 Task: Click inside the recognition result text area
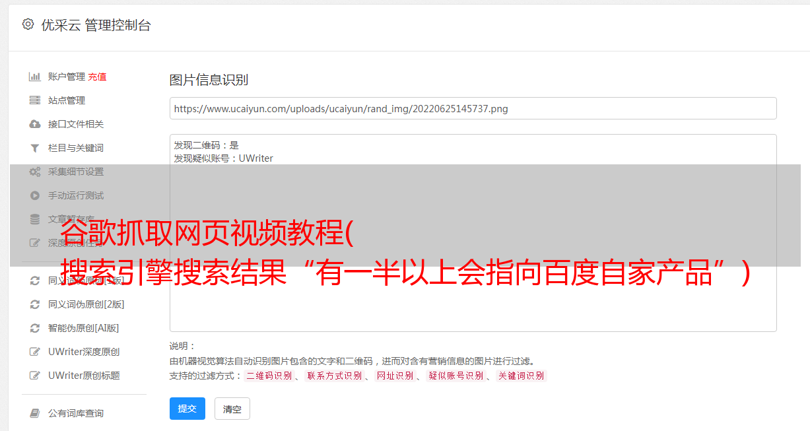(473, 232)
